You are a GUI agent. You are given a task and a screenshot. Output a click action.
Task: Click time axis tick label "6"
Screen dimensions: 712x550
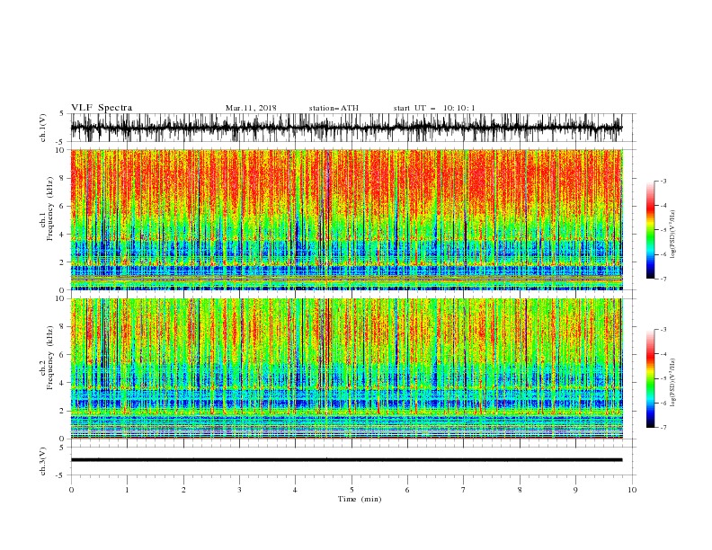click(407, 490)
